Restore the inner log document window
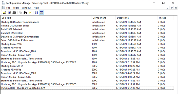 coord(172,8)
